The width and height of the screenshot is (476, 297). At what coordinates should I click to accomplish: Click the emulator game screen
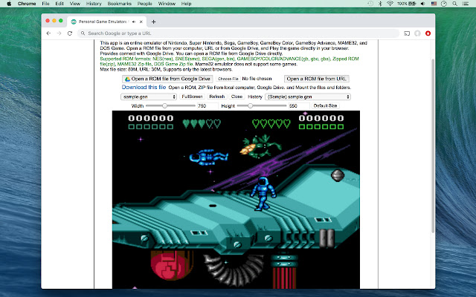(x=236, y=200)
